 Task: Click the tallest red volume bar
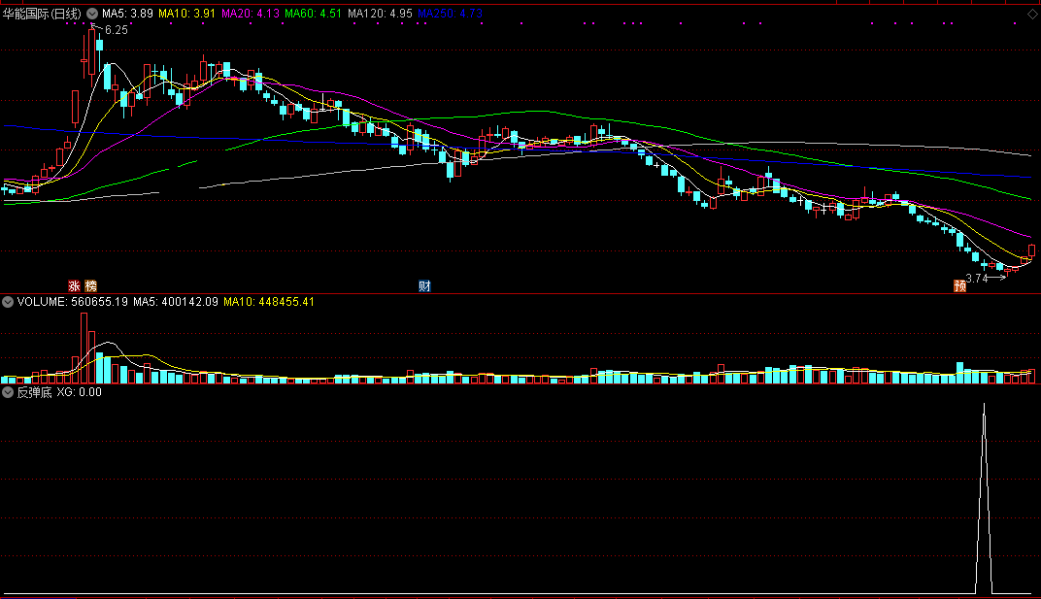coord(84,348)
